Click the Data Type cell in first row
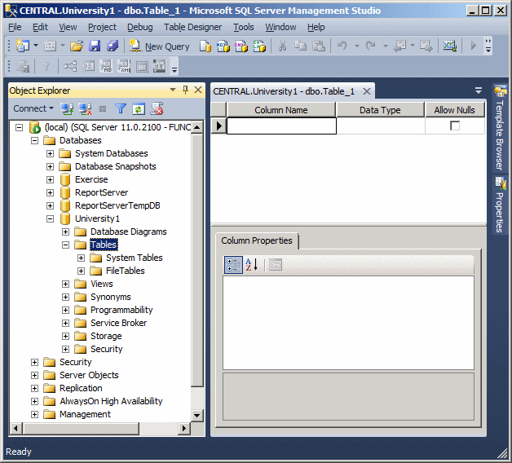This screenshot has width=512, height=463. coord(381,126)
